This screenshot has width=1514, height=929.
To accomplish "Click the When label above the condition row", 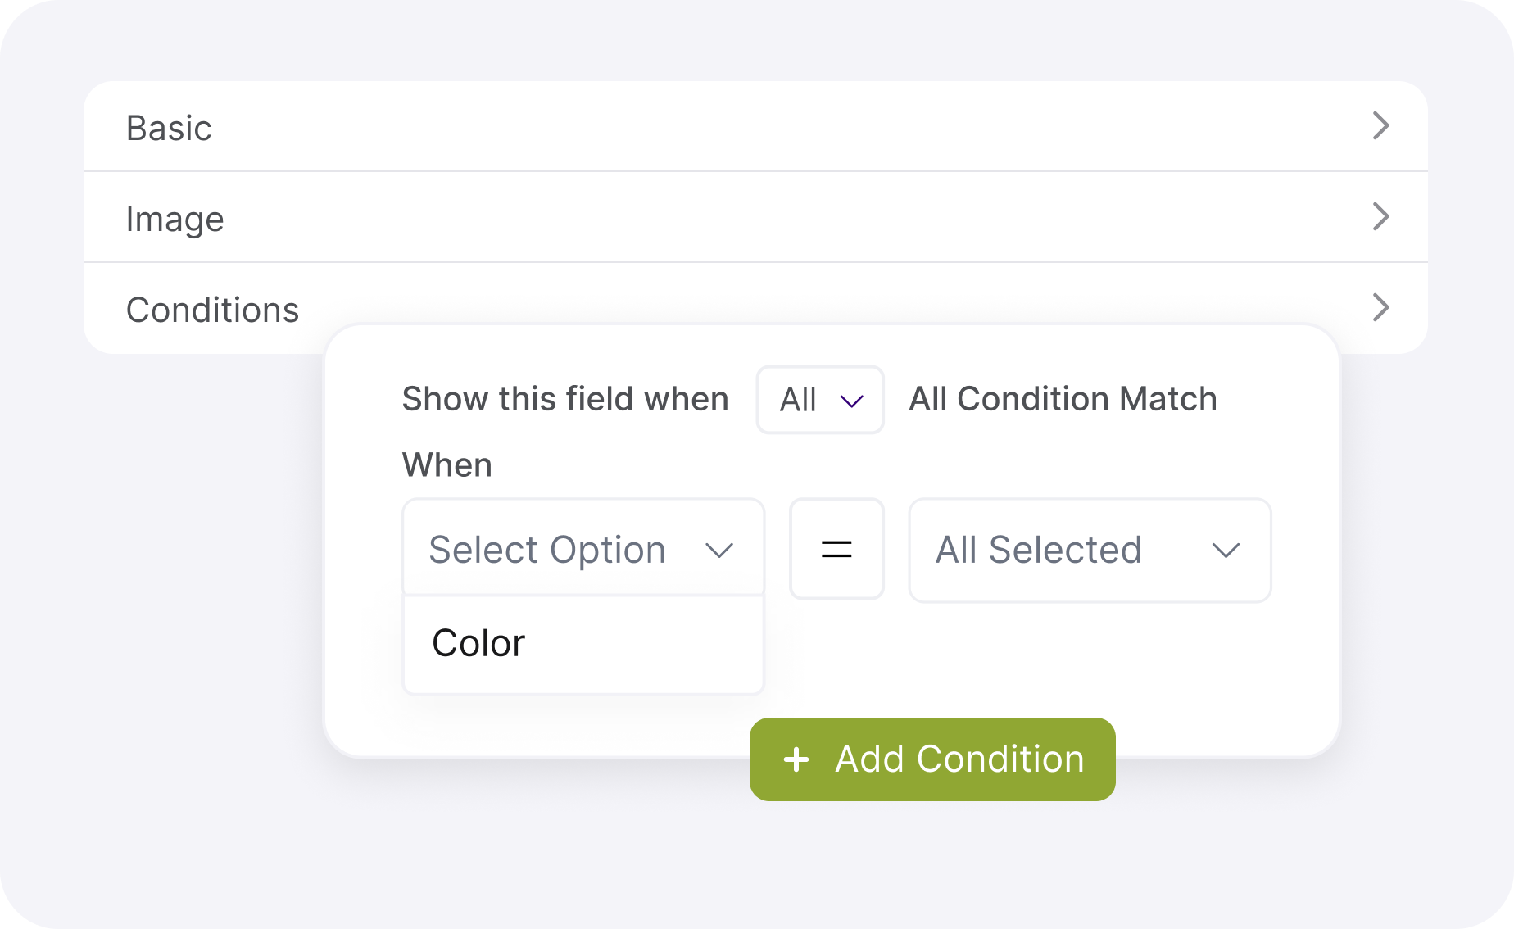I will (447, 464).
